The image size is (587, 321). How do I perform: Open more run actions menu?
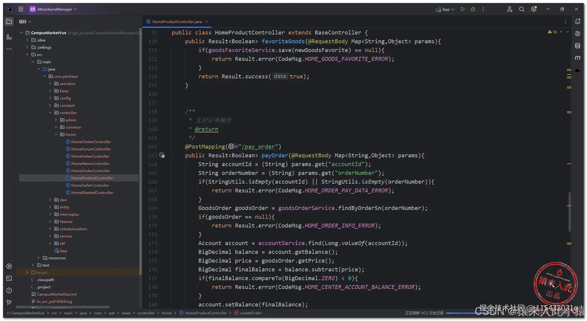(x=483, y=9)
